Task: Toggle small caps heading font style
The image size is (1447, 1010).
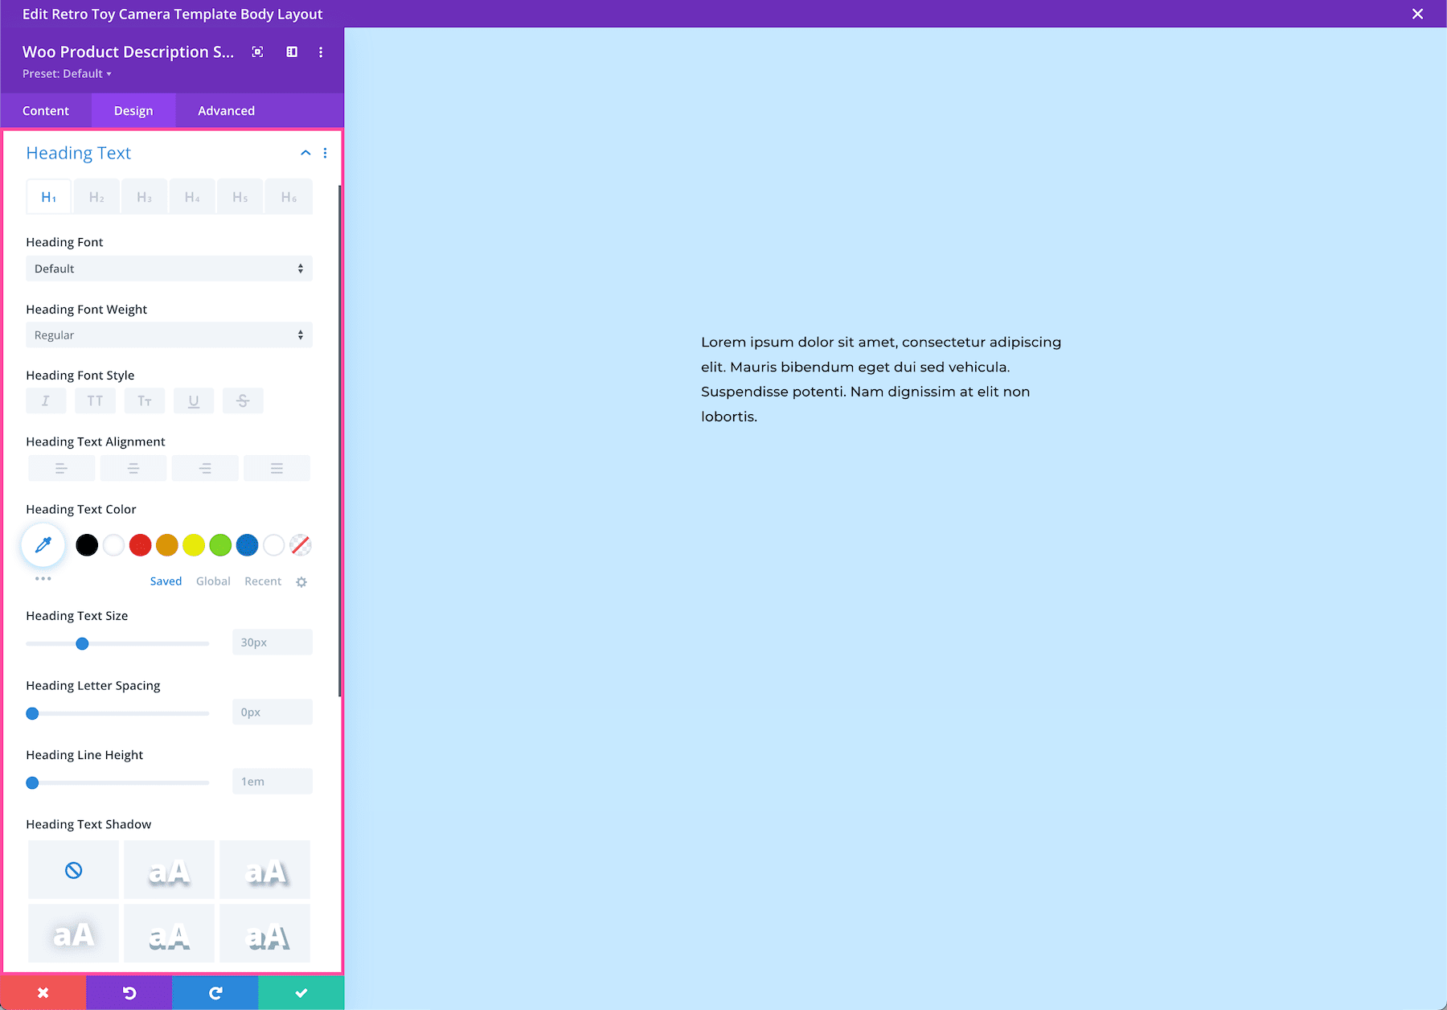Action: (144, 400)
